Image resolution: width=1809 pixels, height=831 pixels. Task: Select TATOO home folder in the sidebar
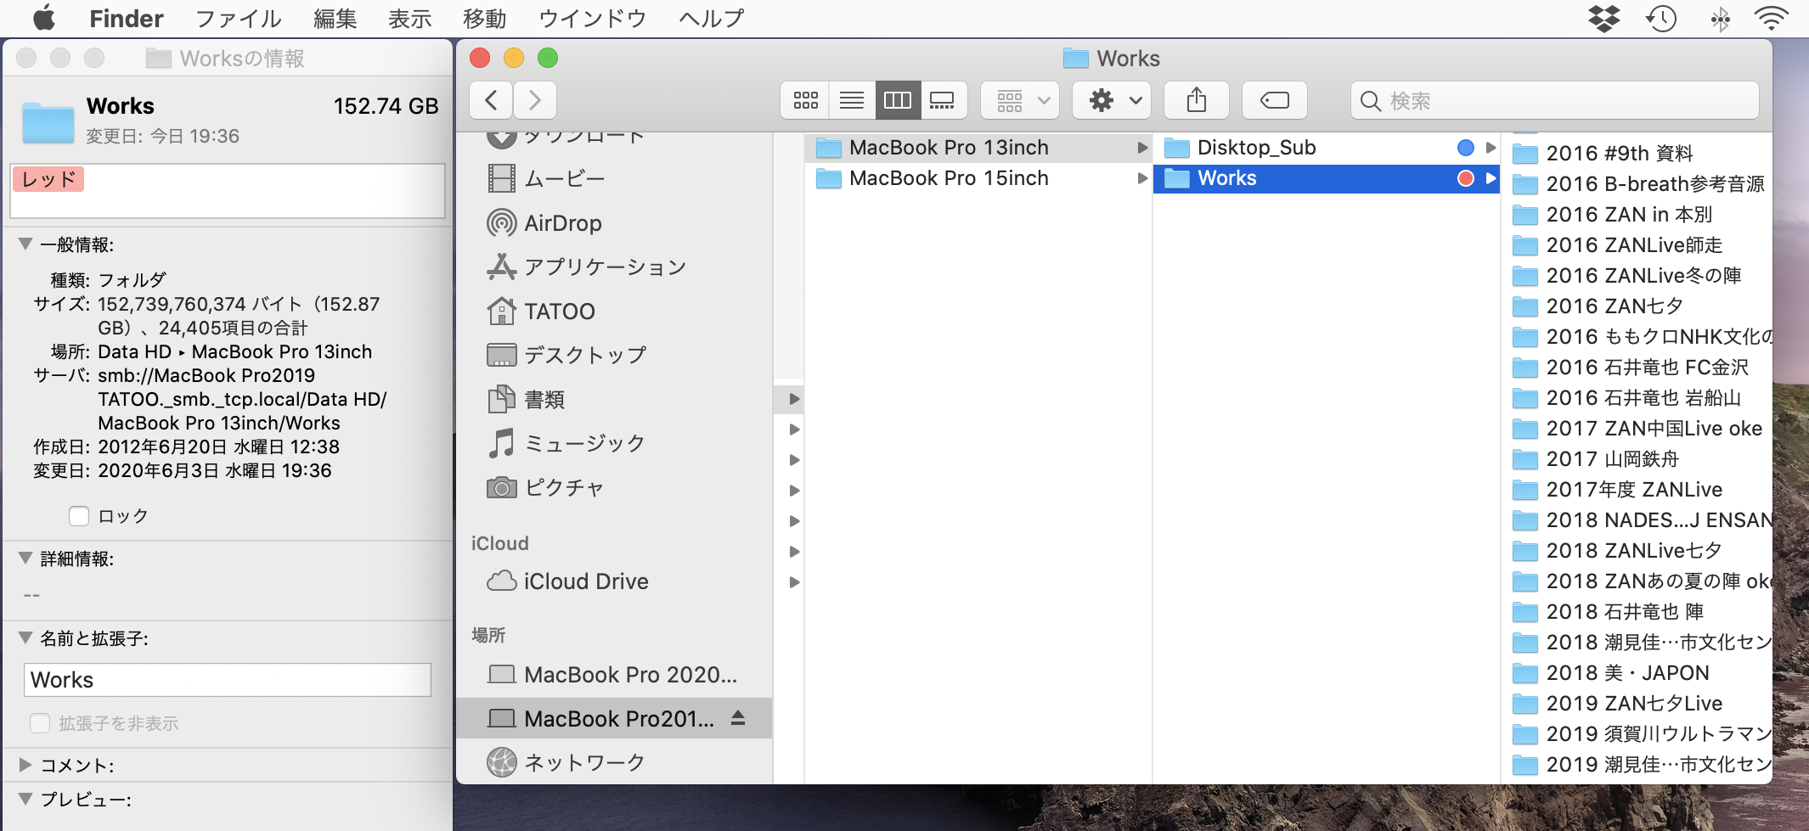point(614,312)
